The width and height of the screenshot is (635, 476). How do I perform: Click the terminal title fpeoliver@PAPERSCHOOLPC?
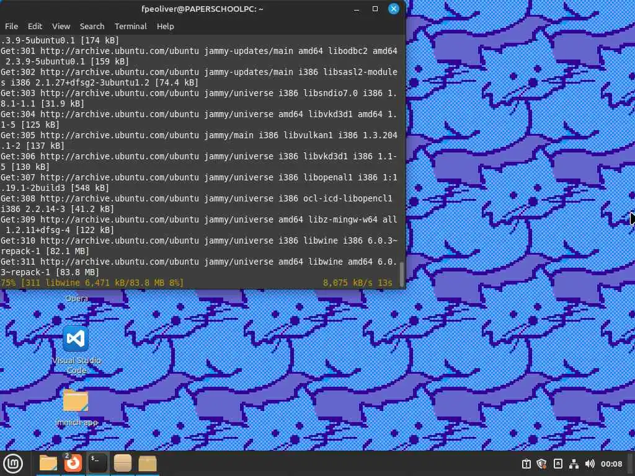click(202, 9)
